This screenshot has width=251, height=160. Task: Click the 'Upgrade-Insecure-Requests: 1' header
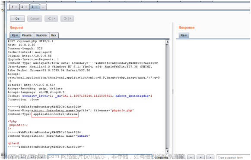pos(33,59)
